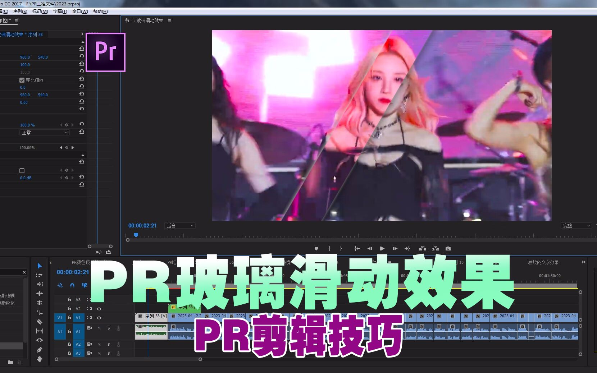Mute audio track A1
The image size is (597, 373).
[x=99, y=328]
